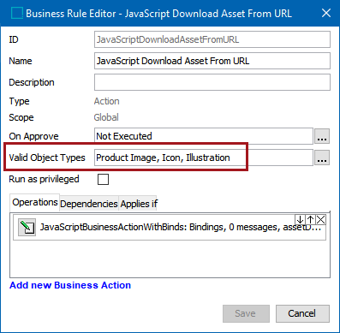Click the Cancel button
Image resolution: width=340 pixels, height=333 pixels.
coord(302,313)
